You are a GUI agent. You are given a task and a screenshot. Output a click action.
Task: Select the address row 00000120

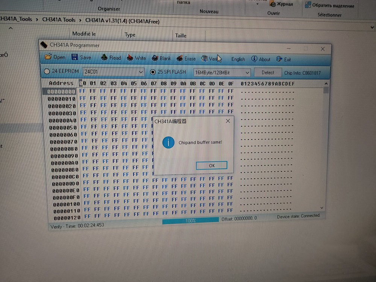point(67,218)
